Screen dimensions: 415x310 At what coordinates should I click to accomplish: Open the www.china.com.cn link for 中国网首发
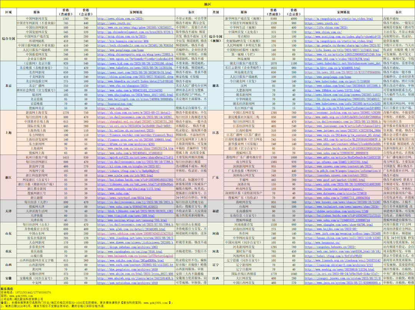[x=323, y=32]
